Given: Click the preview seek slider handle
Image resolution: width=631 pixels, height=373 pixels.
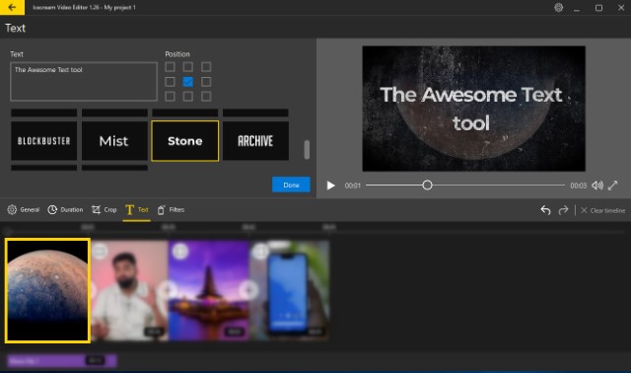Looking at the screenshot, I should pyautogui.click(x=427, y=186).
